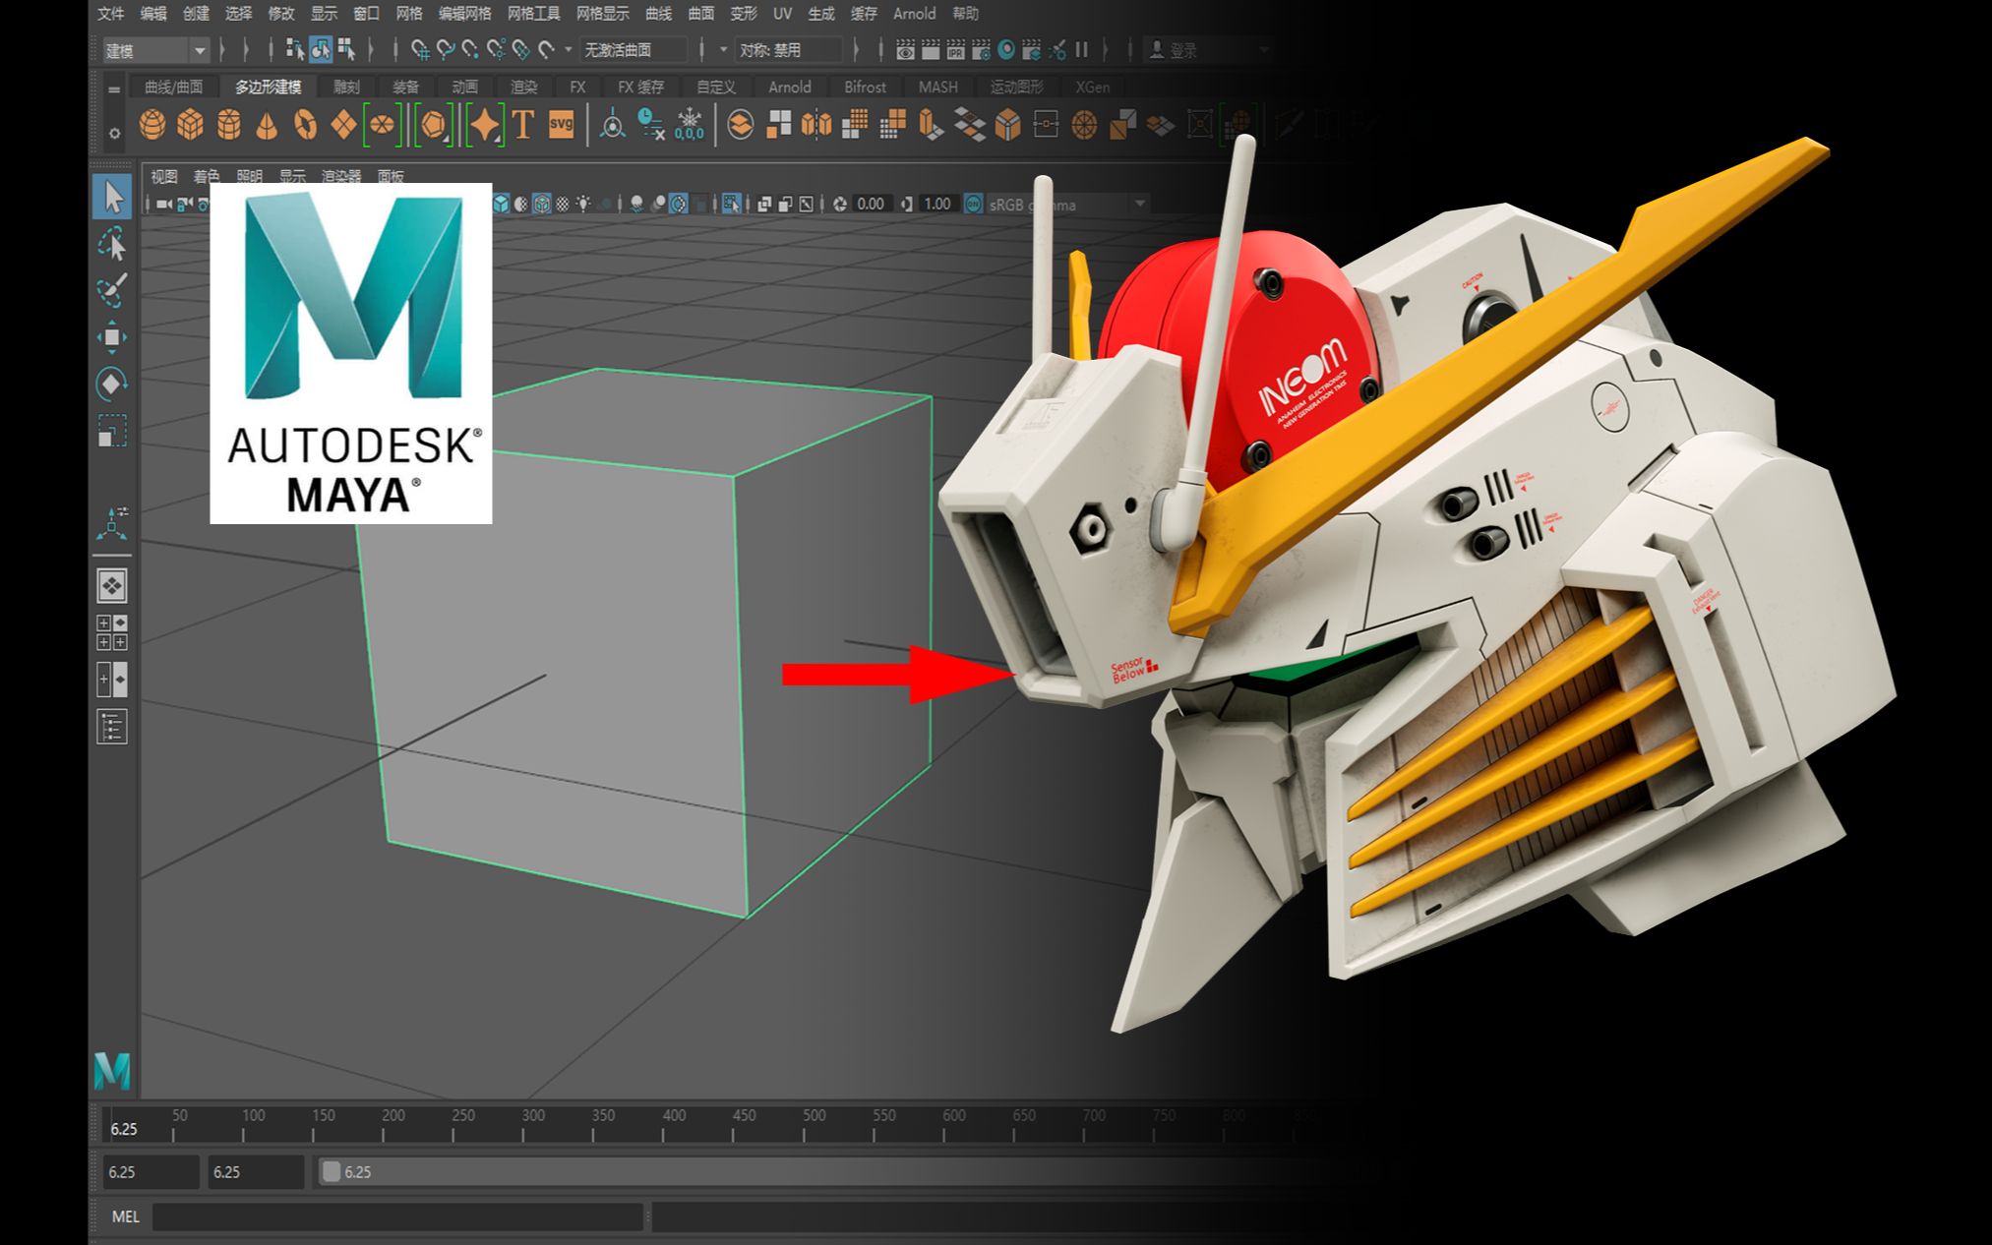Pick the Paint Selection tool

112,290
